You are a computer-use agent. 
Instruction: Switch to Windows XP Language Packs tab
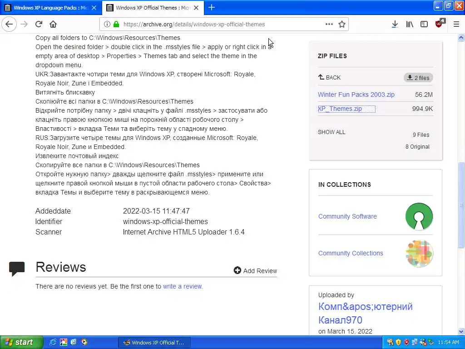[x=51, y=8]
